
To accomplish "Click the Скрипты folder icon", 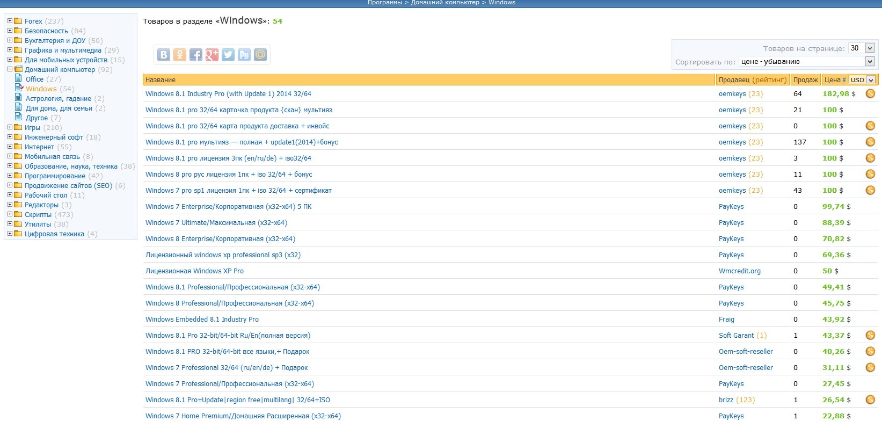I will pos(18,214).
